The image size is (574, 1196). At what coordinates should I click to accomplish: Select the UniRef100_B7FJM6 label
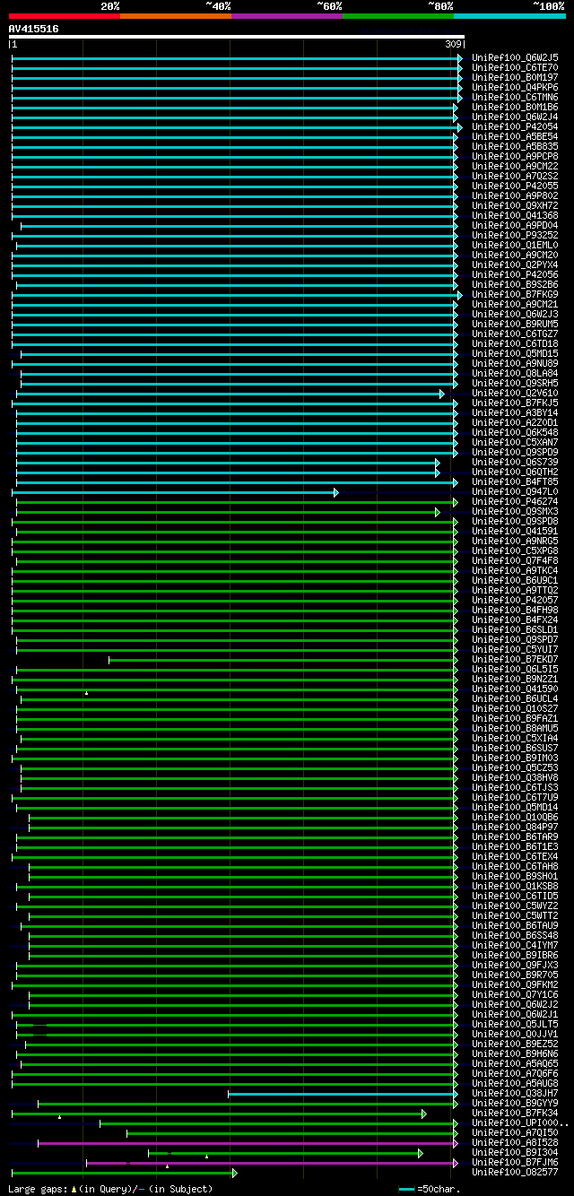pos(515,1162)
